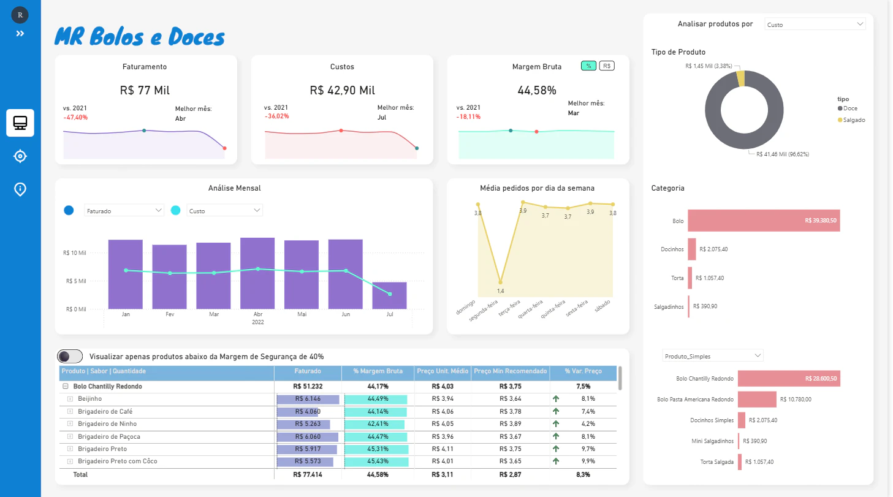Screen dimensions: 893x497
Task: Click the R user avatar icon
Action: pos(20,13)
